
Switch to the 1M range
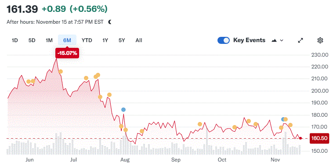pyautogui.click(x=49, y=40)
